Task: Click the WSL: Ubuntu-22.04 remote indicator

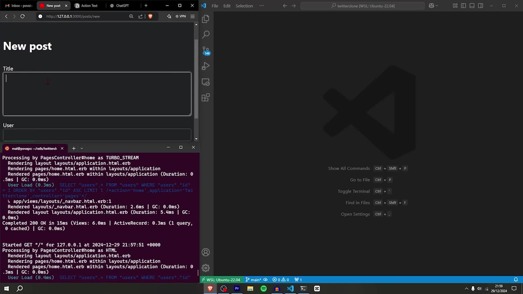Action: pyautogui.click(x=221, y=280)
